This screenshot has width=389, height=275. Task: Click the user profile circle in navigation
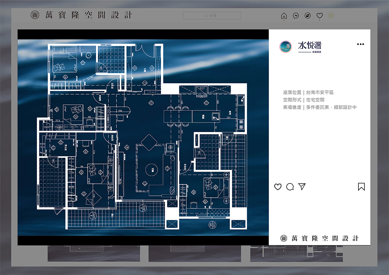click(x=331, y=16)
